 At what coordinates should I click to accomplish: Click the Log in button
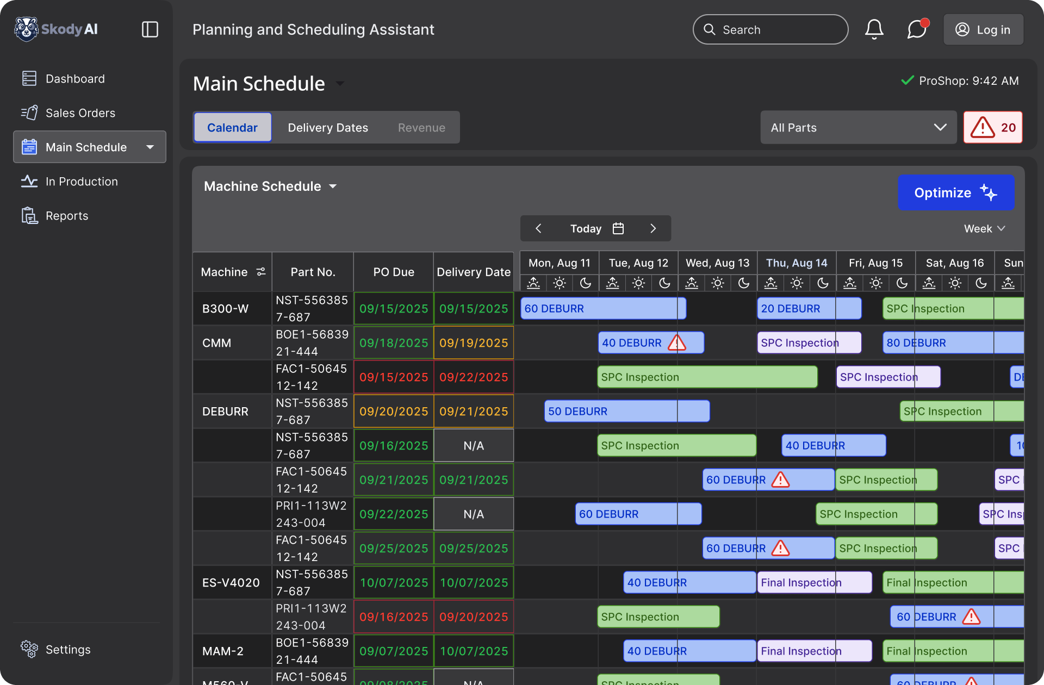983,29
